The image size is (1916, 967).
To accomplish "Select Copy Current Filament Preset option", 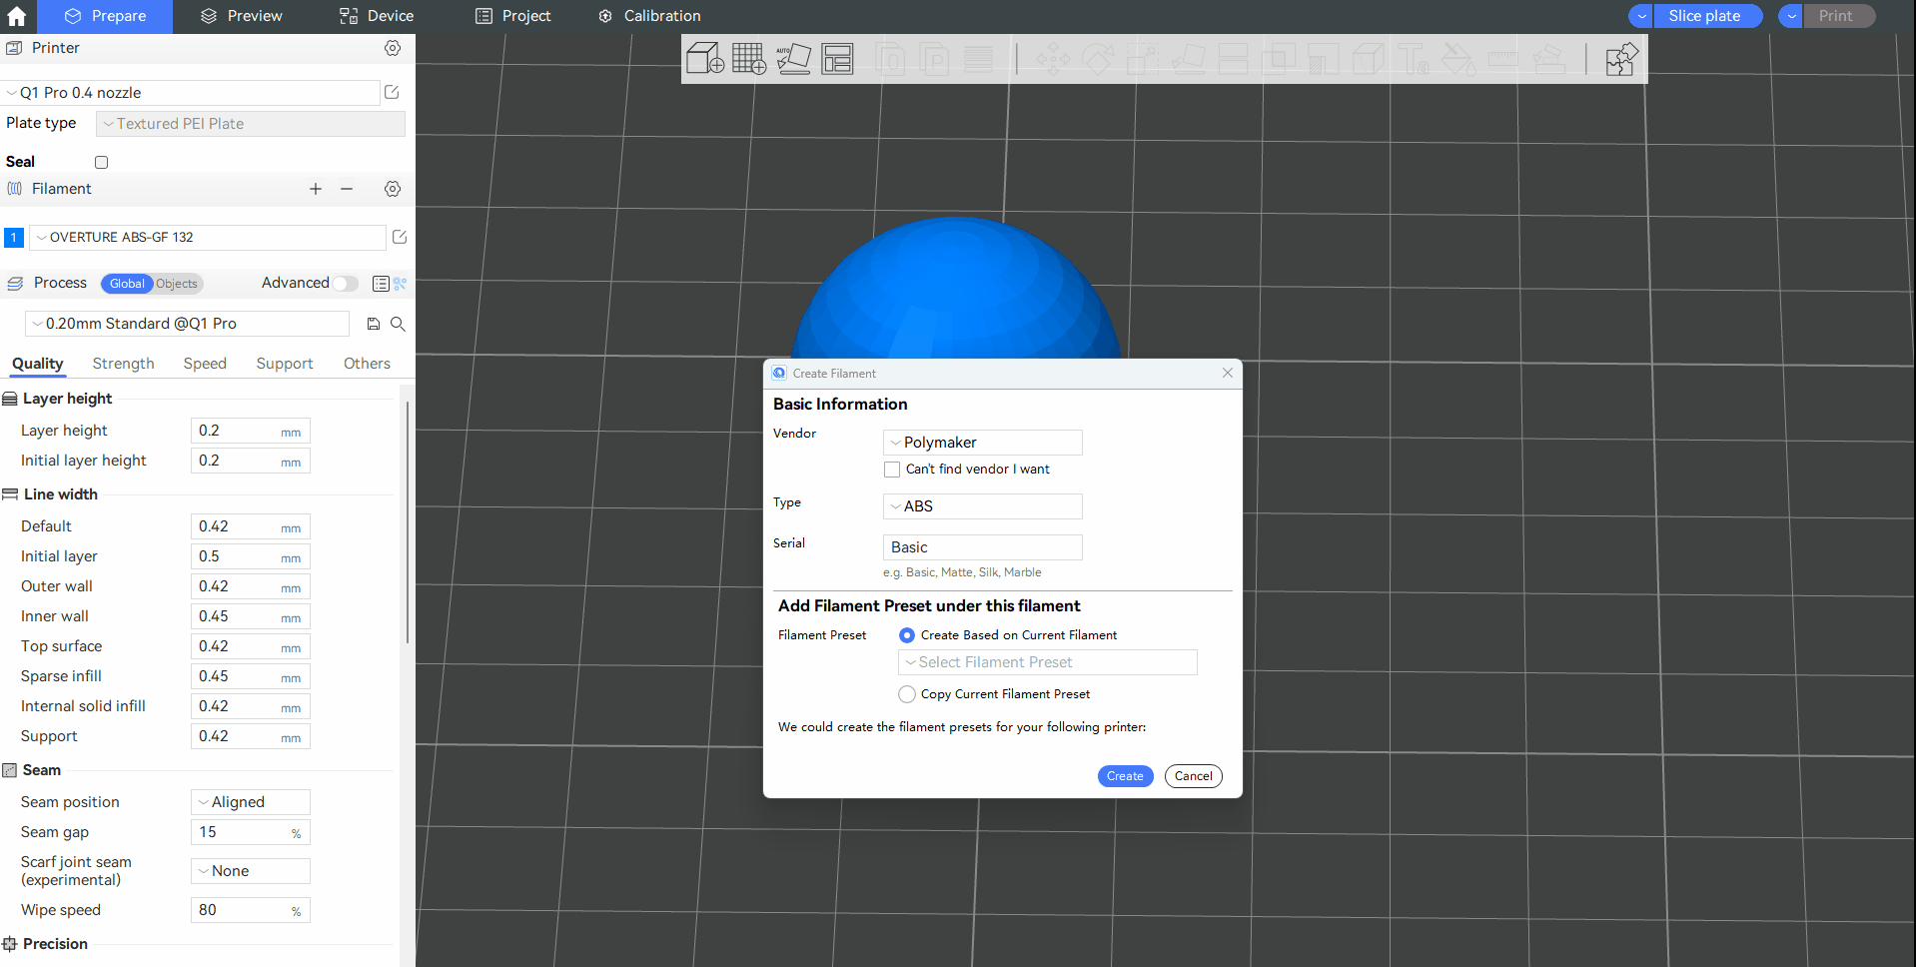I will pyautogui.click(x=907, y=694).
